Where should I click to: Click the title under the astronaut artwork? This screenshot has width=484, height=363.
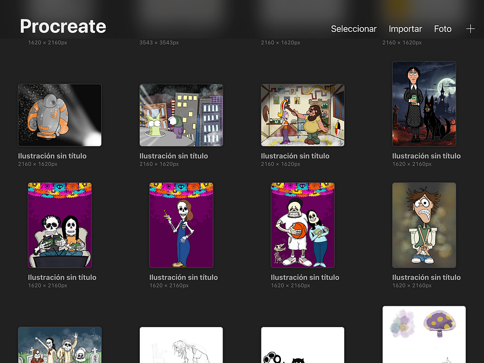(x=53, y=156)
